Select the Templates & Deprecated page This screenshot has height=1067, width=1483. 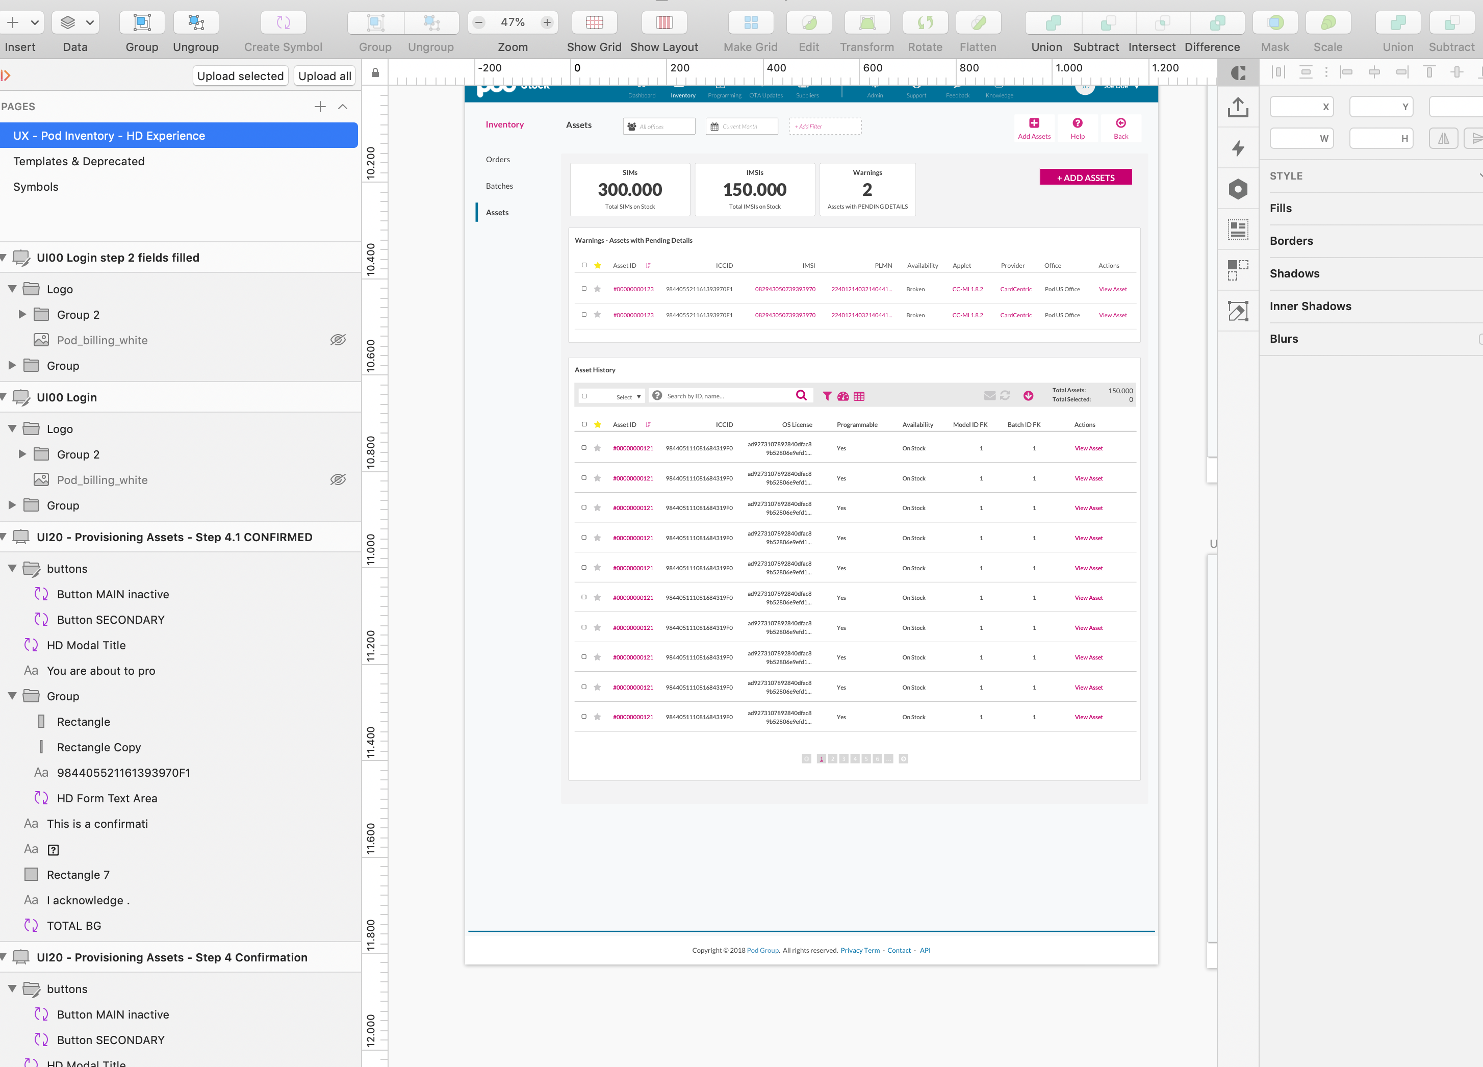coord(79,161)
